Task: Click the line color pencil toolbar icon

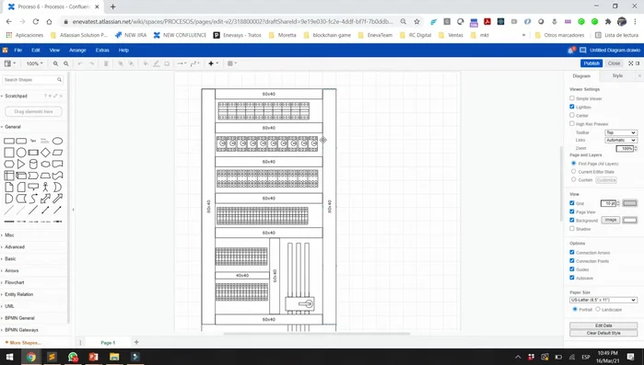Action: [156, 63]
